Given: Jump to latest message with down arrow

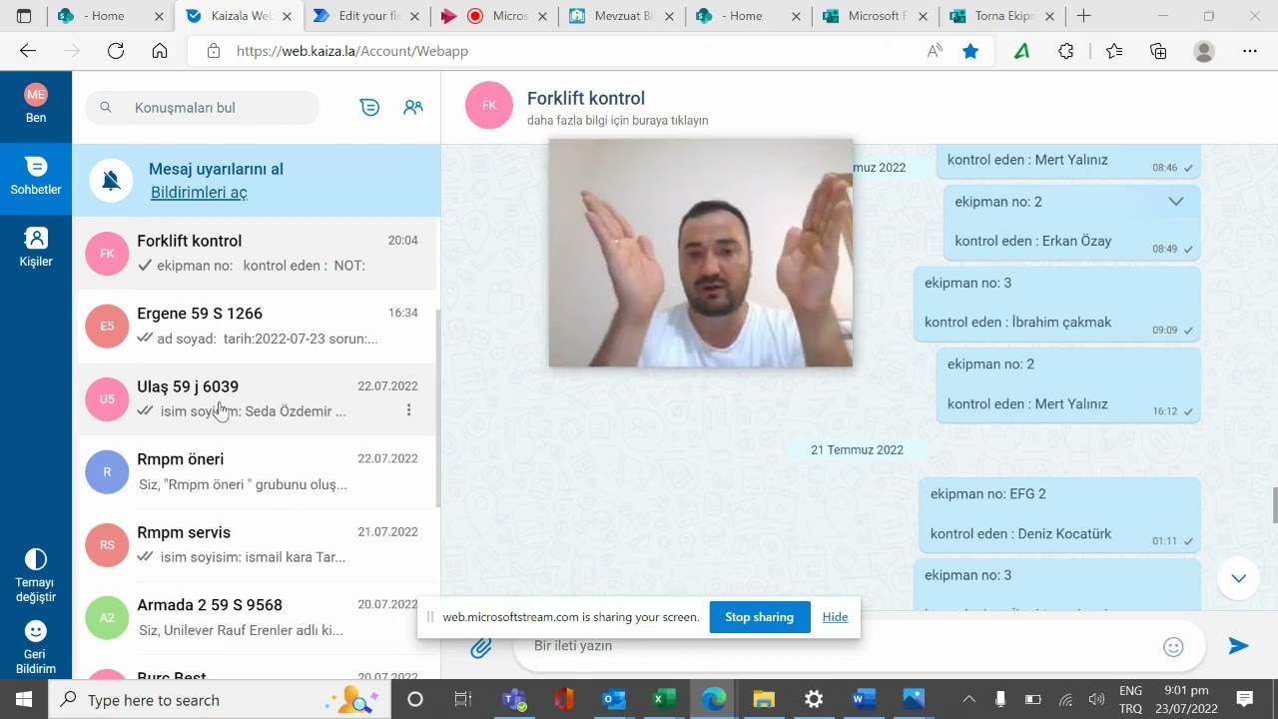Looking at the screenshot, I should point(1239,578).
